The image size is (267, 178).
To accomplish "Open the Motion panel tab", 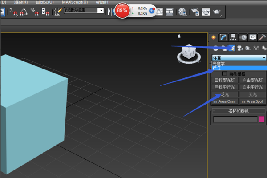I will (243, 37).
